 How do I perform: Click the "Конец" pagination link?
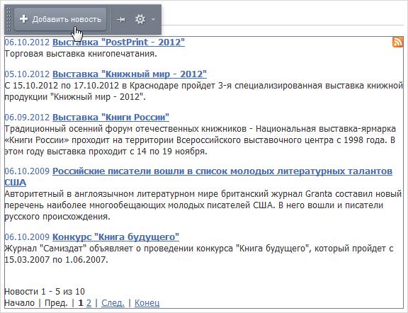[147, 303]
